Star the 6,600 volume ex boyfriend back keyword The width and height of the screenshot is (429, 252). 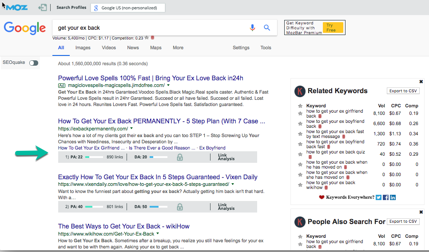[300, 123]
